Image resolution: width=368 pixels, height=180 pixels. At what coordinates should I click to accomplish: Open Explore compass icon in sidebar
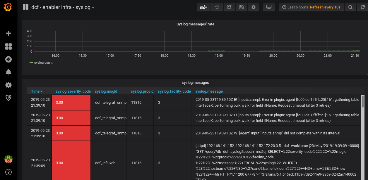(8, 59)
